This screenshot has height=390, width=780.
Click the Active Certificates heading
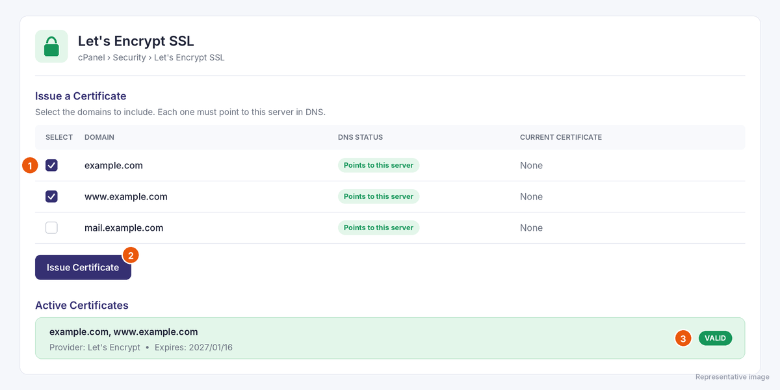click(82, 305)
